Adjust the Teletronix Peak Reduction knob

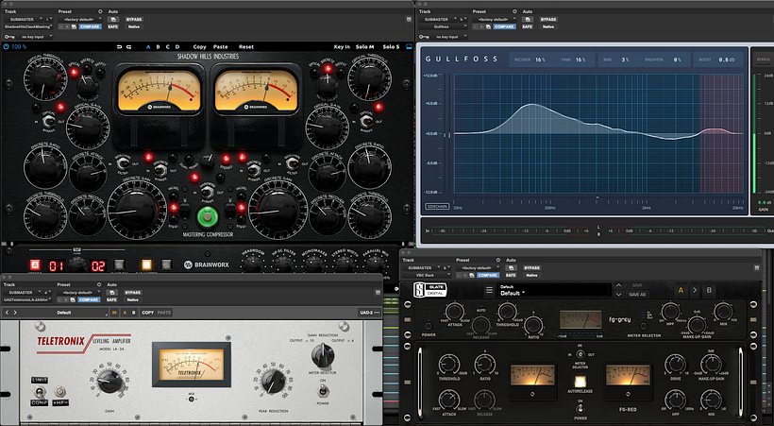[272, 383]
